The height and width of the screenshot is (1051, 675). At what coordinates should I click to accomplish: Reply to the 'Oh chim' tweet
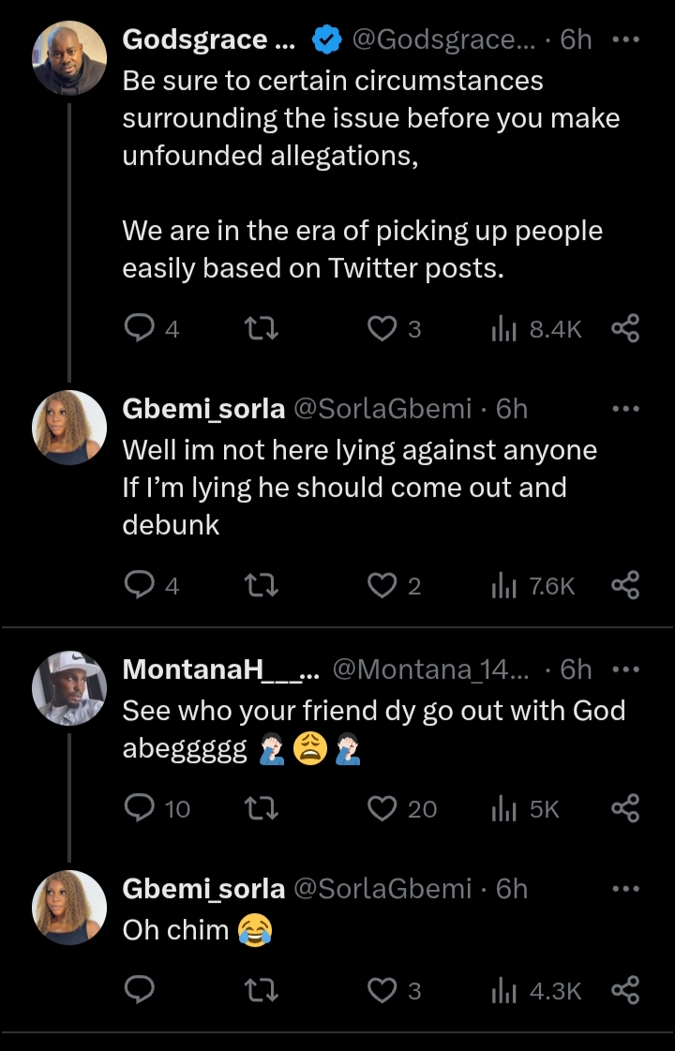coord(140,989)
